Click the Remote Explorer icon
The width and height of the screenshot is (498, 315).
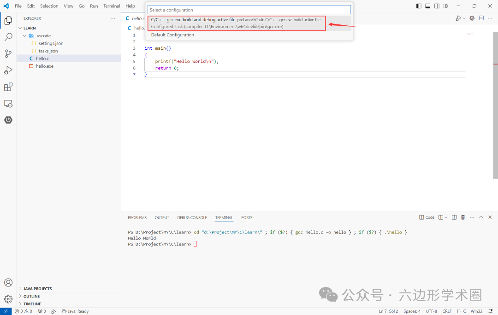pyautogui.click(x=8, y=103)
